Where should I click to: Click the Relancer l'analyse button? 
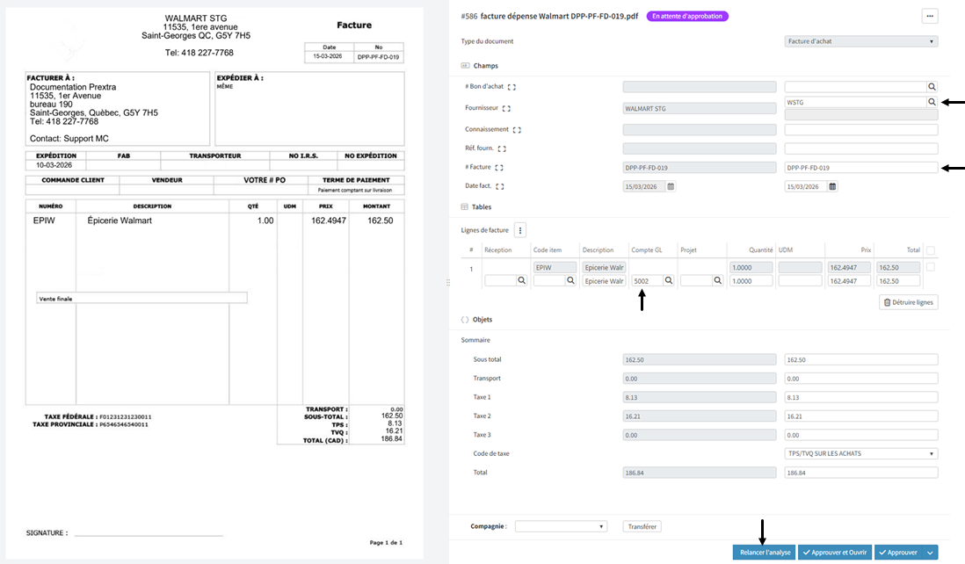tap(764, 553)
